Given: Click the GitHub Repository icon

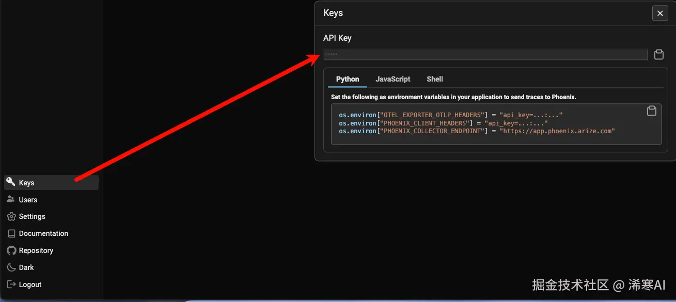Looking at the screenshot, I should click(11, 250).
